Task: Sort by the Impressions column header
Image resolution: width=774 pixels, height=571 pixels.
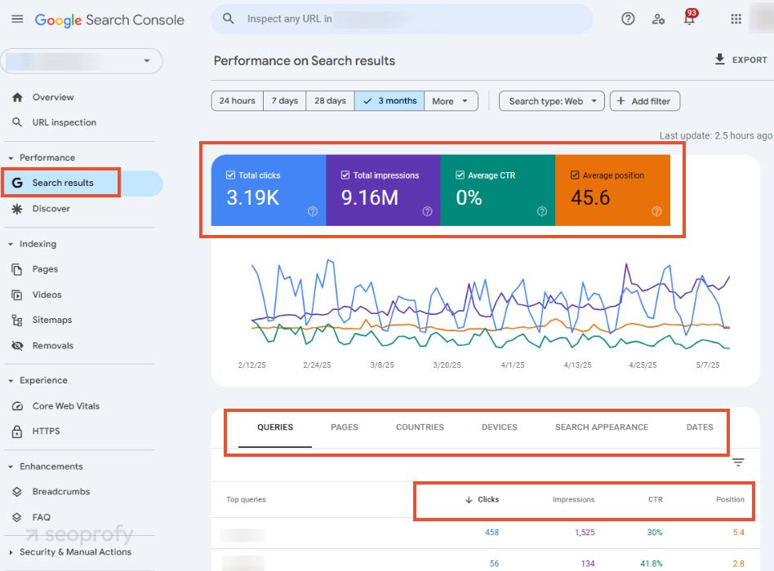Action: coord(573,499)
